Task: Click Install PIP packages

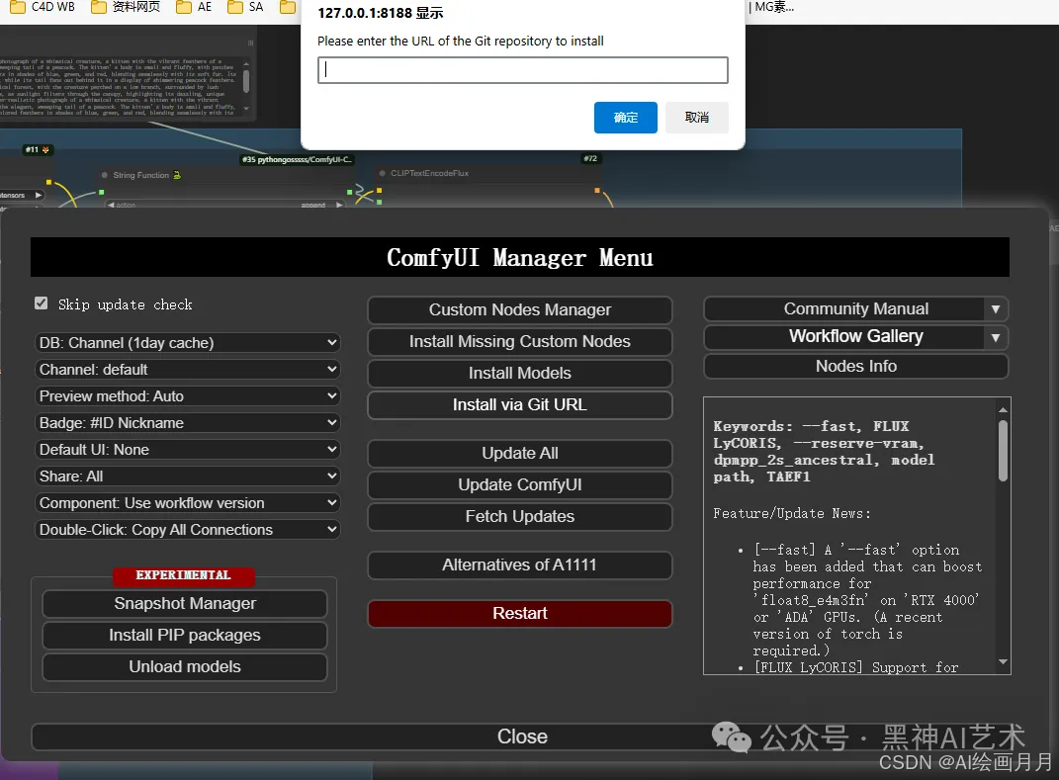Action: pyautogui.click(x=184, y=636)
